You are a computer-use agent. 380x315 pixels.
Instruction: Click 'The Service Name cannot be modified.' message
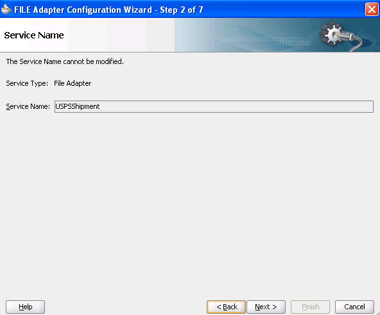point(65,61)
